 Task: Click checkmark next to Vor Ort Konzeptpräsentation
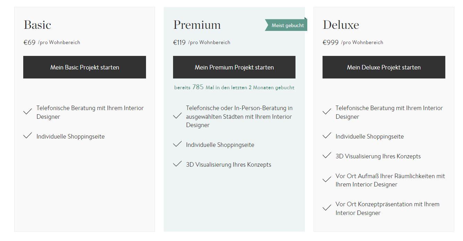point(327,208)
